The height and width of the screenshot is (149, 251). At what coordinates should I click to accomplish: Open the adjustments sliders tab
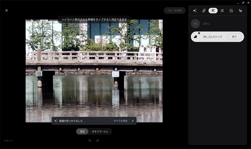click(222, 11)
